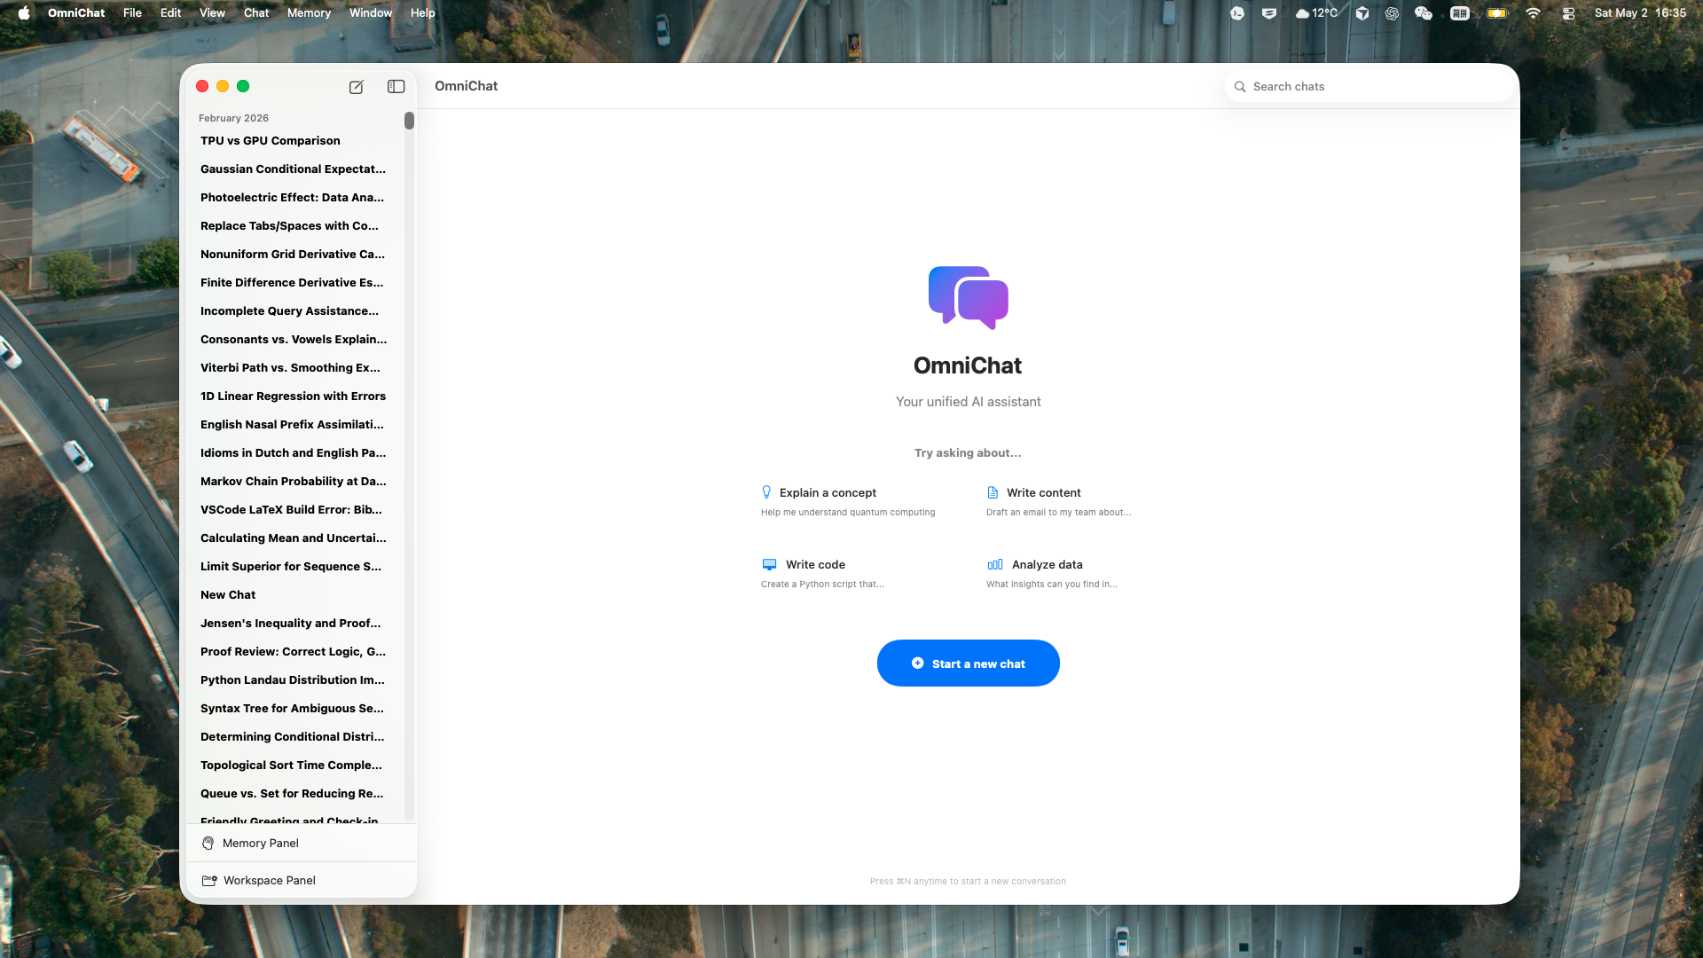
Task: Click the WeChat icon in menu bar
Action: point(1424,13)
